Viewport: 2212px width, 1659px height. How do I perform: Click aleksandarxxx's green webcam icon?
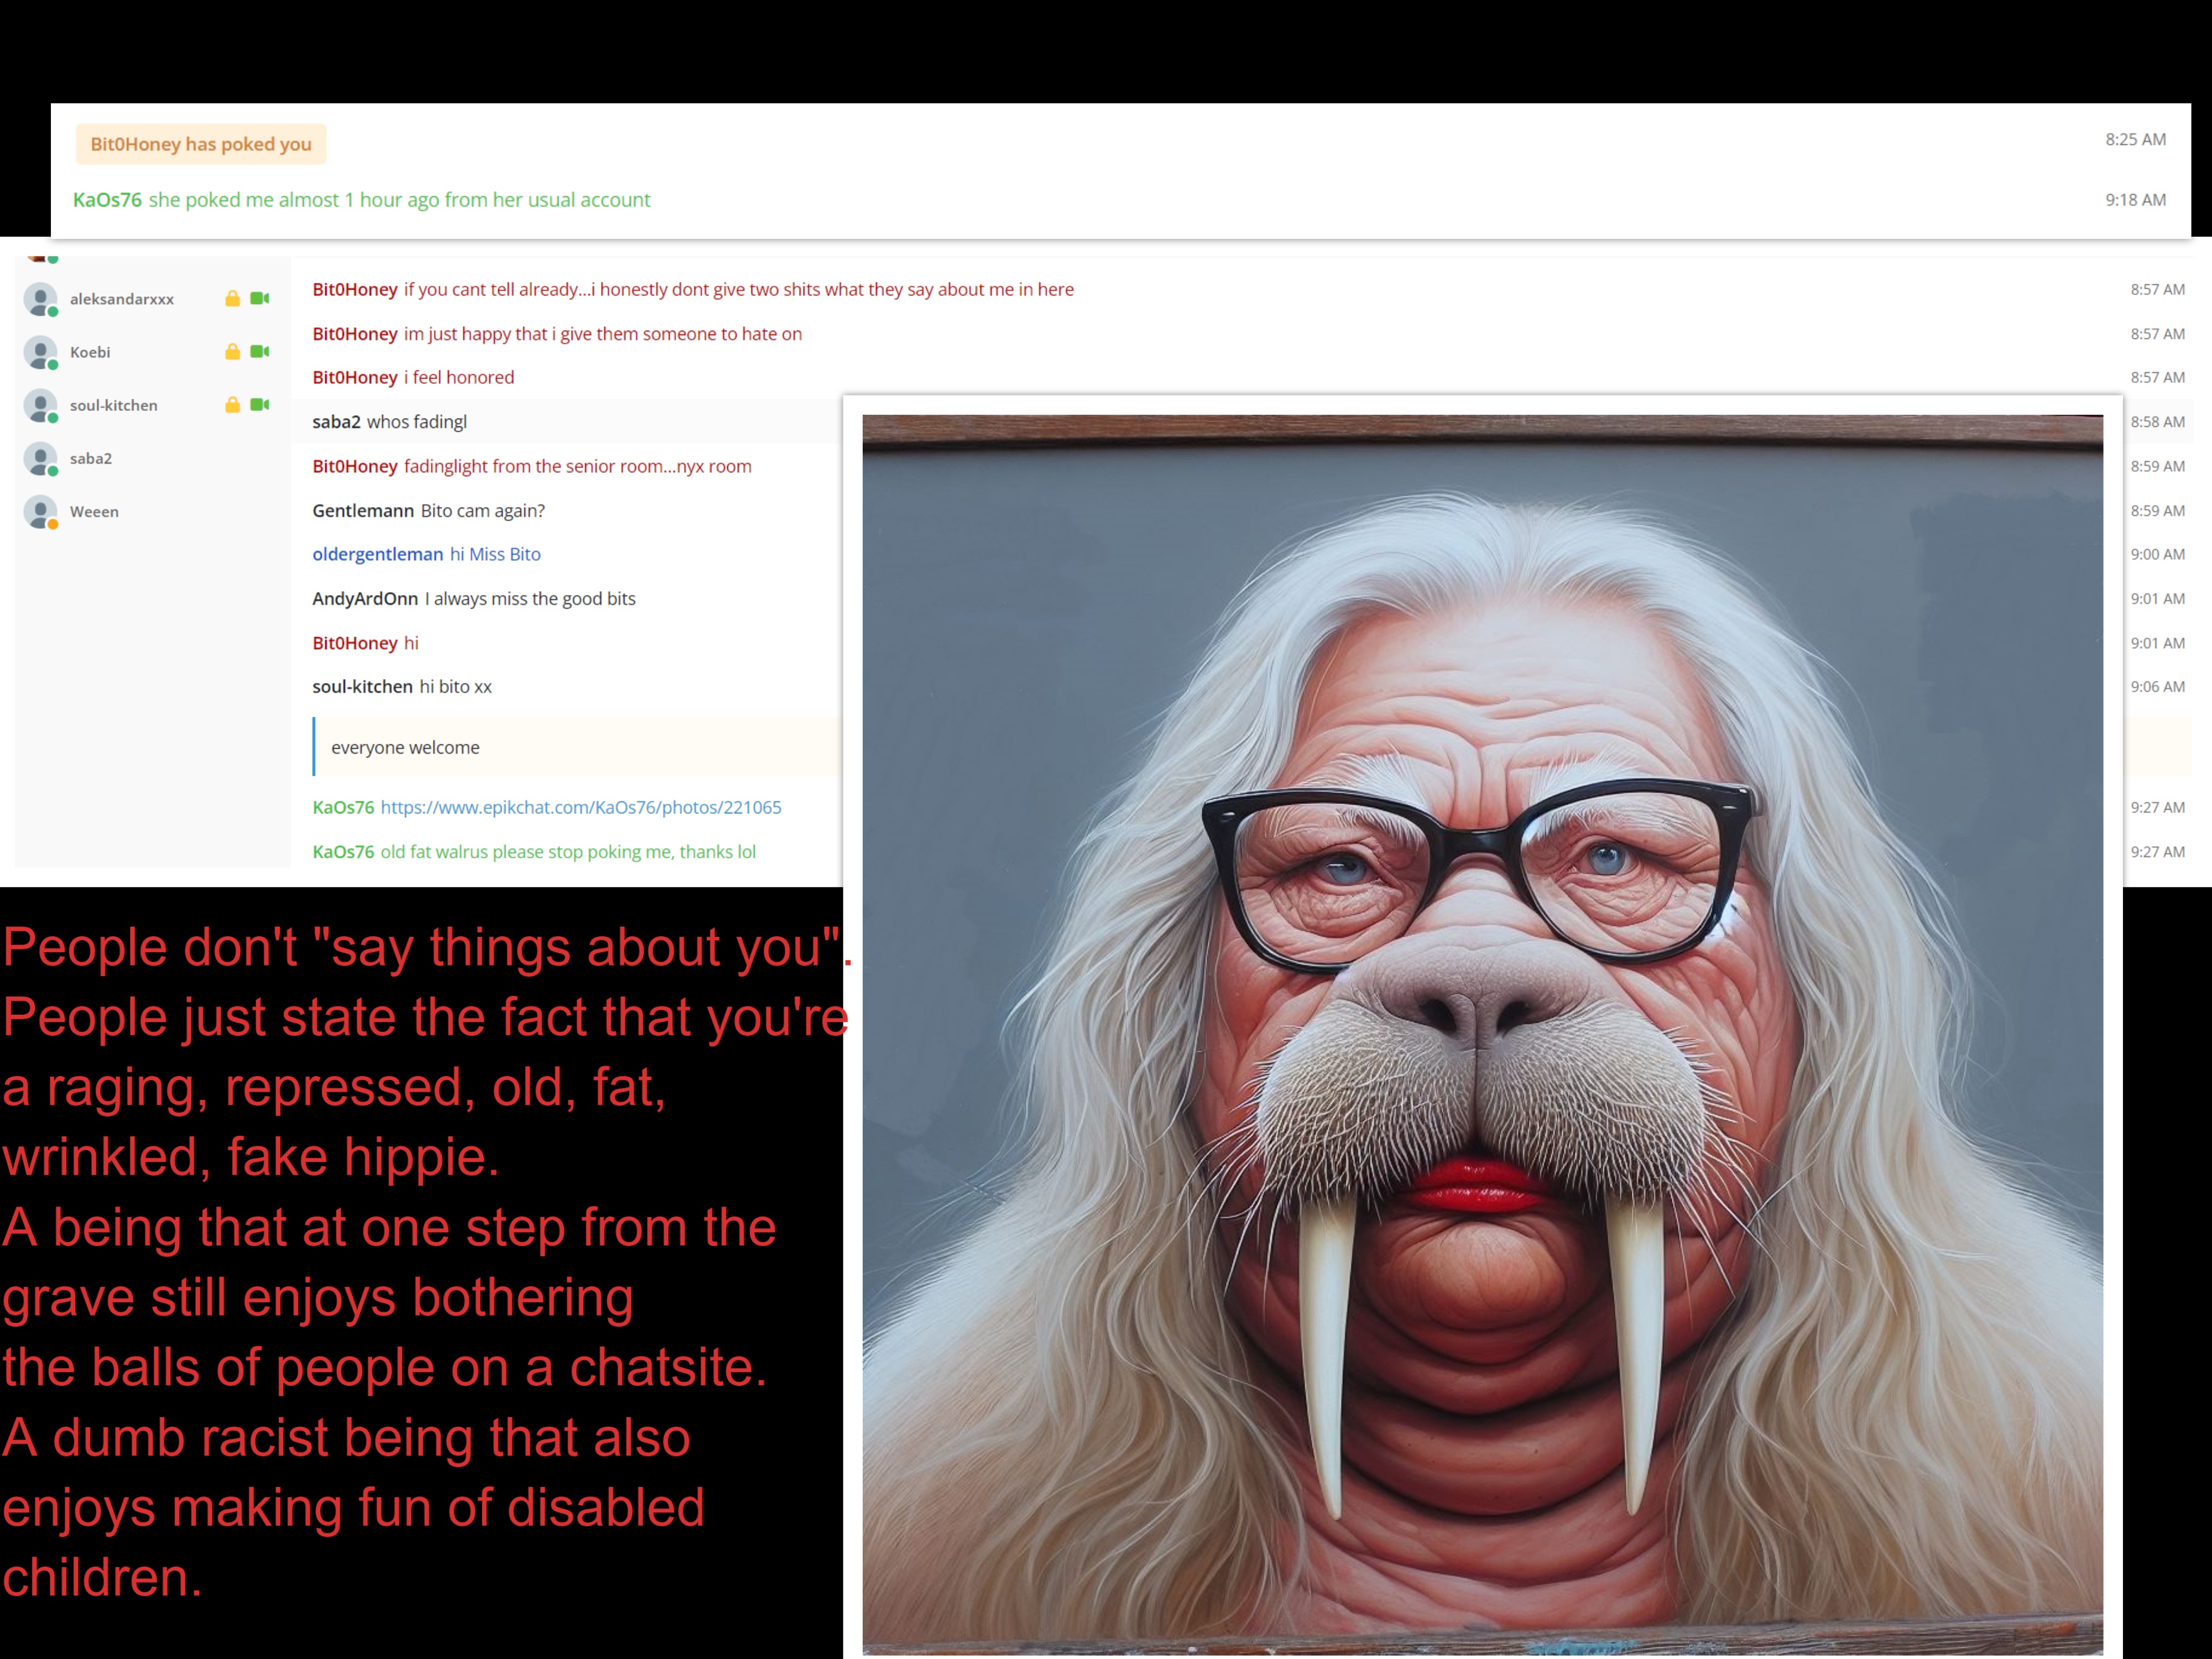point(260,298)
